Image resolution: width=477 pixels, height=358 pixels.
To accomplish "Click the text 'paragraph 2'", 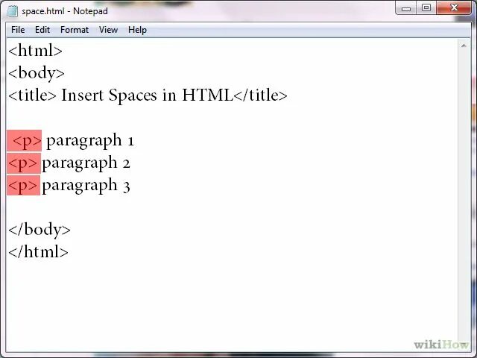I will pos(86,163).
